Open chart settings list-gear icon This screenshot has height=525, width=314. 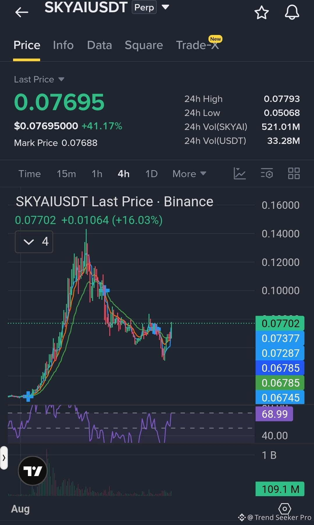pyautogui.click(x=267, y=173)
